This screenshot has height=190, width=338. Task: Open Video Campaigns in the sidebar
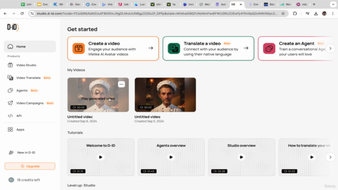click(x=31, y=103)
